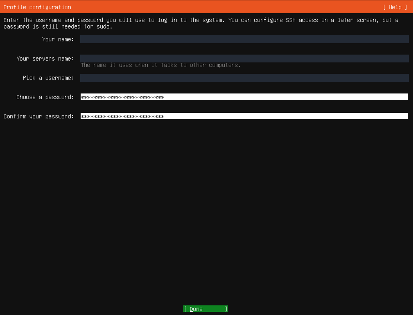
Task: Click the 'Confirm your password:' label
Action: [x=39, y=116]
